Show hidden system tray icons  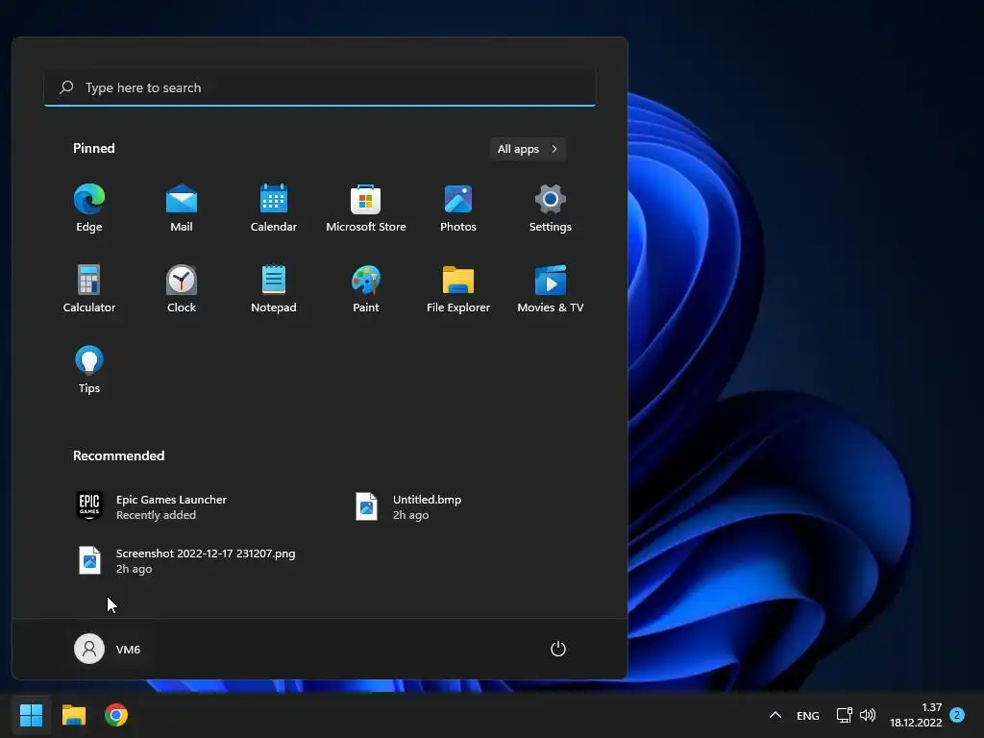point(775,715)
